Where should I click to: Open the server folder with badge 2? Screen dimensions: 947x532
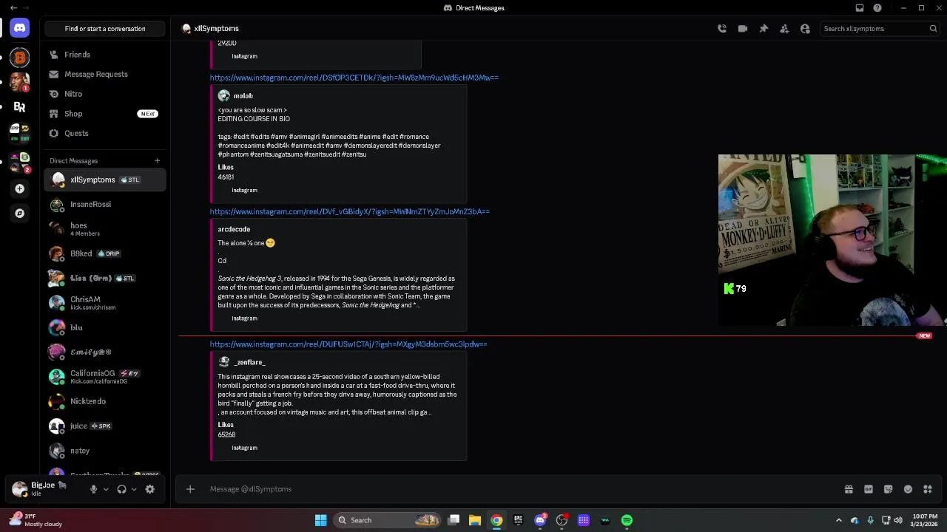(20, 163)
